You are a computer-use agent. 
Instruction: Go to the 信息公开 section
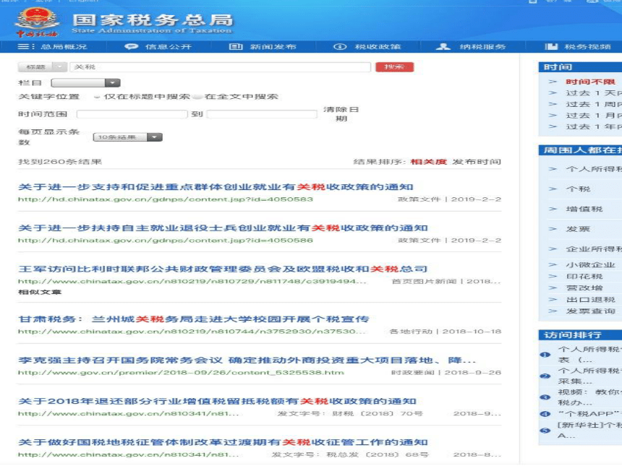point(169,47)
